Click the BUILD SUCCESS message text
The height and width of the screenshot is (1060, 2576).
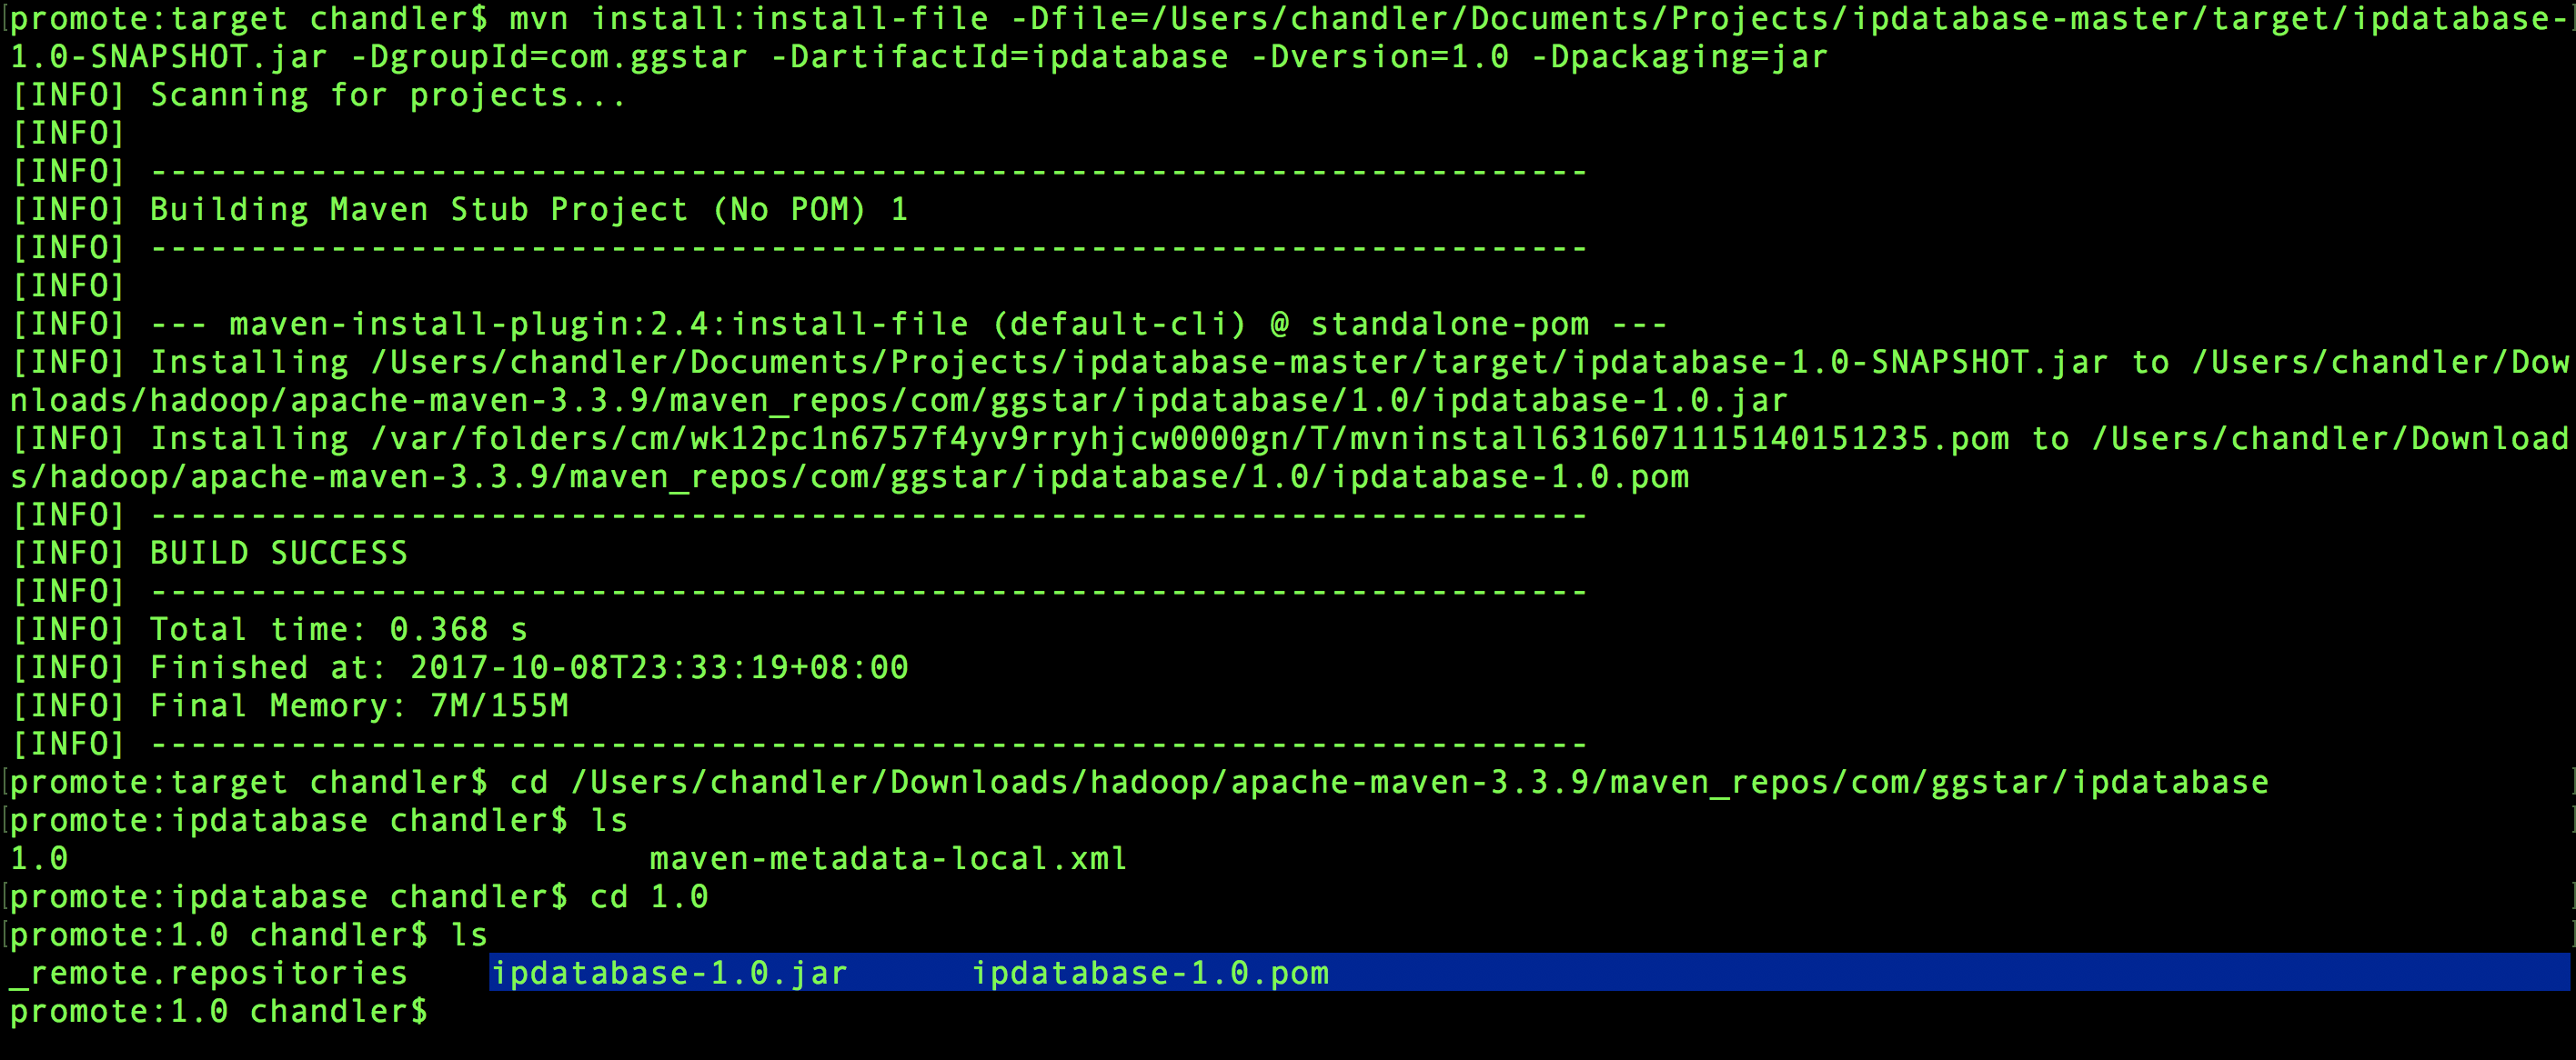(278, 553)
